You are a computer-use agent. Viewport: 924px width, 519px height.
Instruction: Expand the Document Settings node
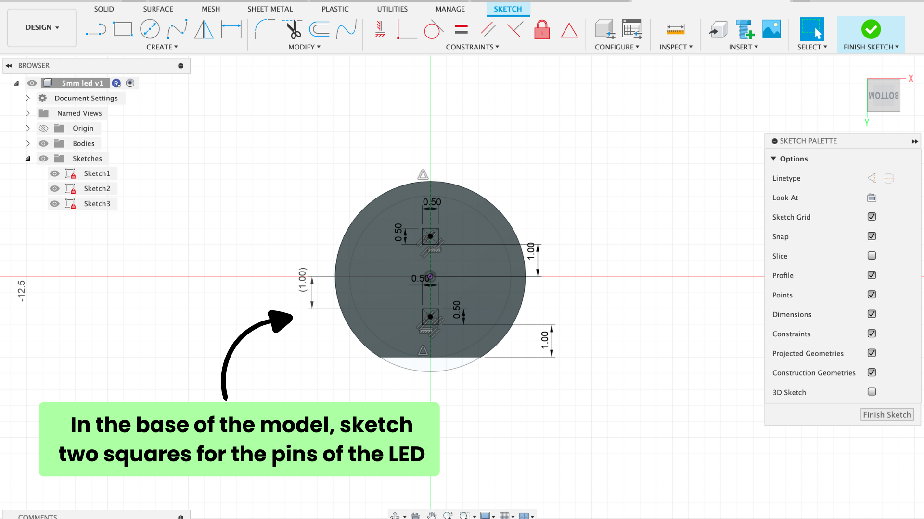[x=27, y=98]
